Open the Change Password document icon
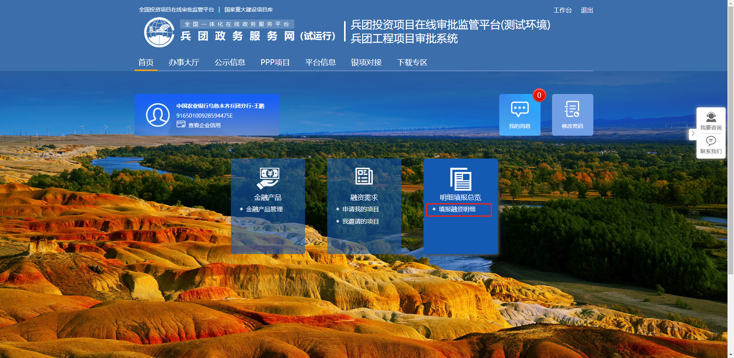Viewport: 734px width, 358px height. (572, 109)
